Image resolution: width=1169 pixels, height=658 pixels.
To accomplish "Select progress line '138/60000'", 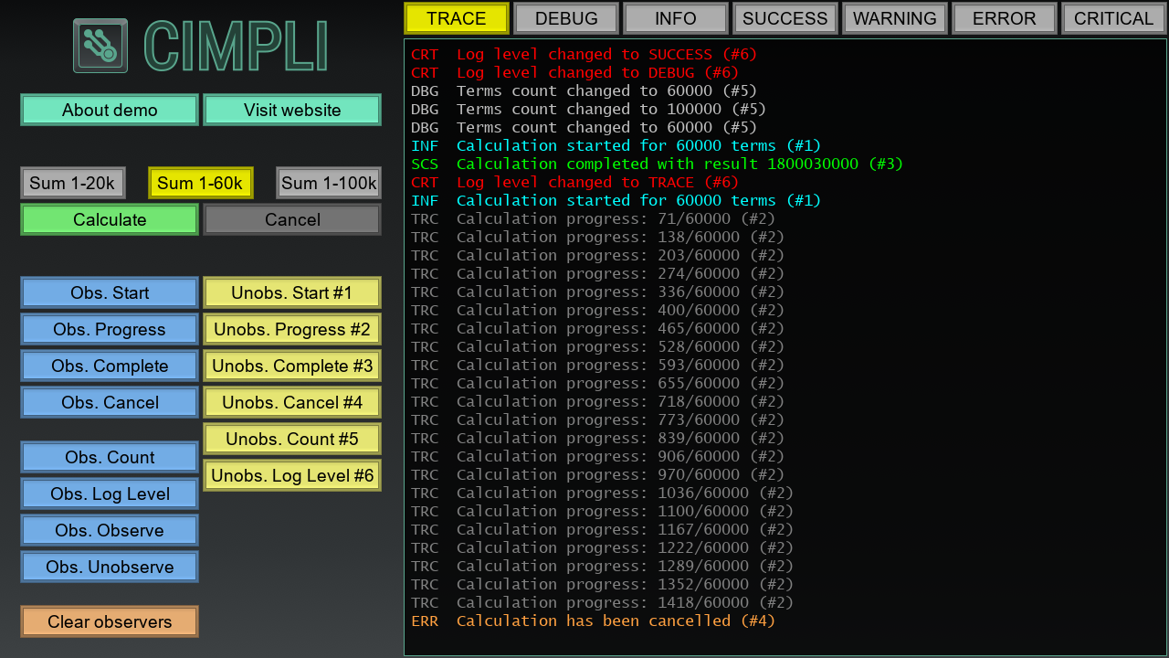I will point(598,238).
